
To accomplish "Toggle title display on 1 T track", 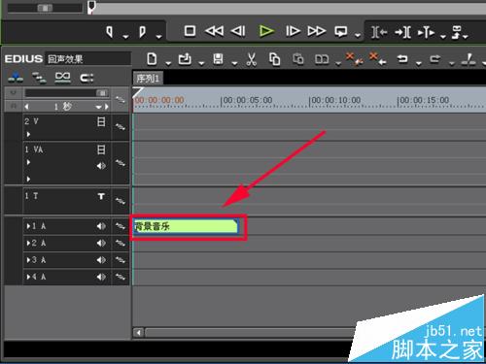I will click(101, 196).
